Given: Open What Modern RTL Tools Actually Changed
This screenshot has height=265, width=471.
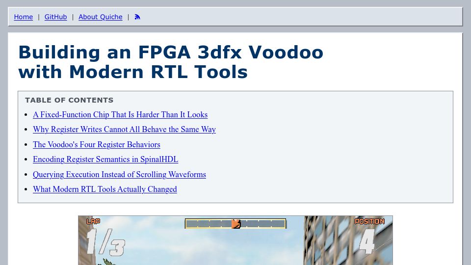Looking at the screenshot, I should click(x=105, y=189).
